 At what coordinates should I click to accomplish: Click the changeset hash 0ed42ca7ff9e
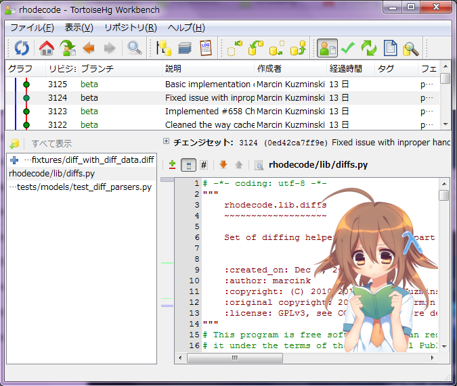click(x=296, y=143)
